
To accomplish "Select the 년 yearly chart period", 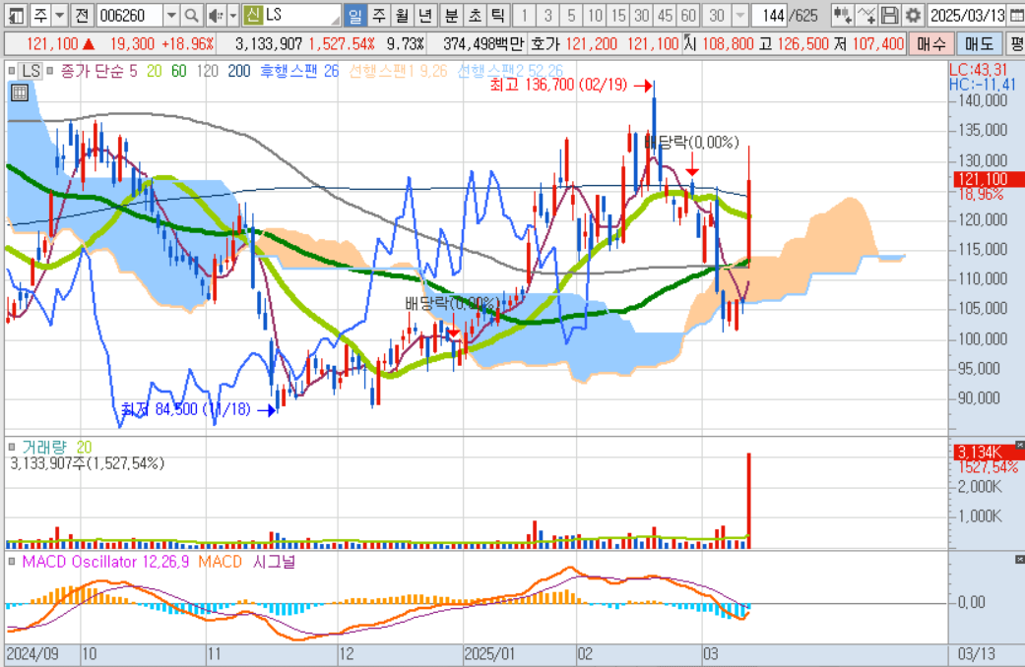I will tap(425, 15).
